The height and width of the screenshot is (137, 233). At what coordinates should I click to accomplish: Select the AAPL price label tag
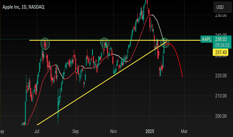coord(206,39)
